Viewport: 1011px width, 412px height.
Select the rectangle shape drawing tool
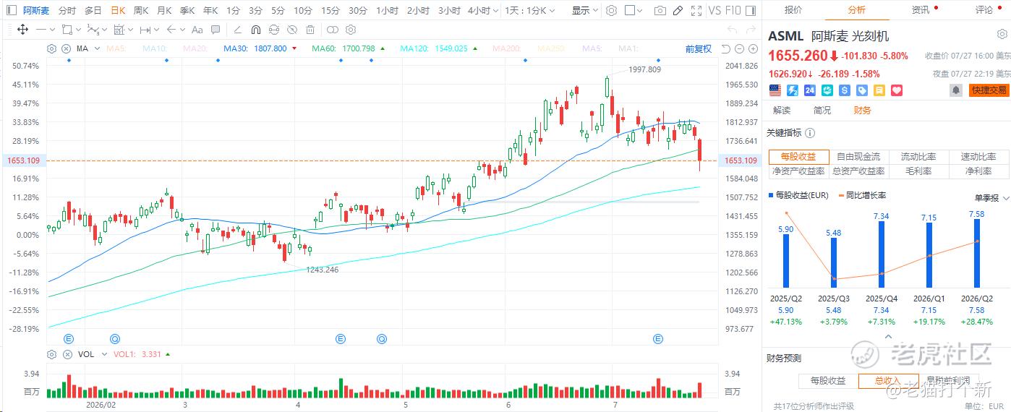pyautogui.click(x=67, y=30)
